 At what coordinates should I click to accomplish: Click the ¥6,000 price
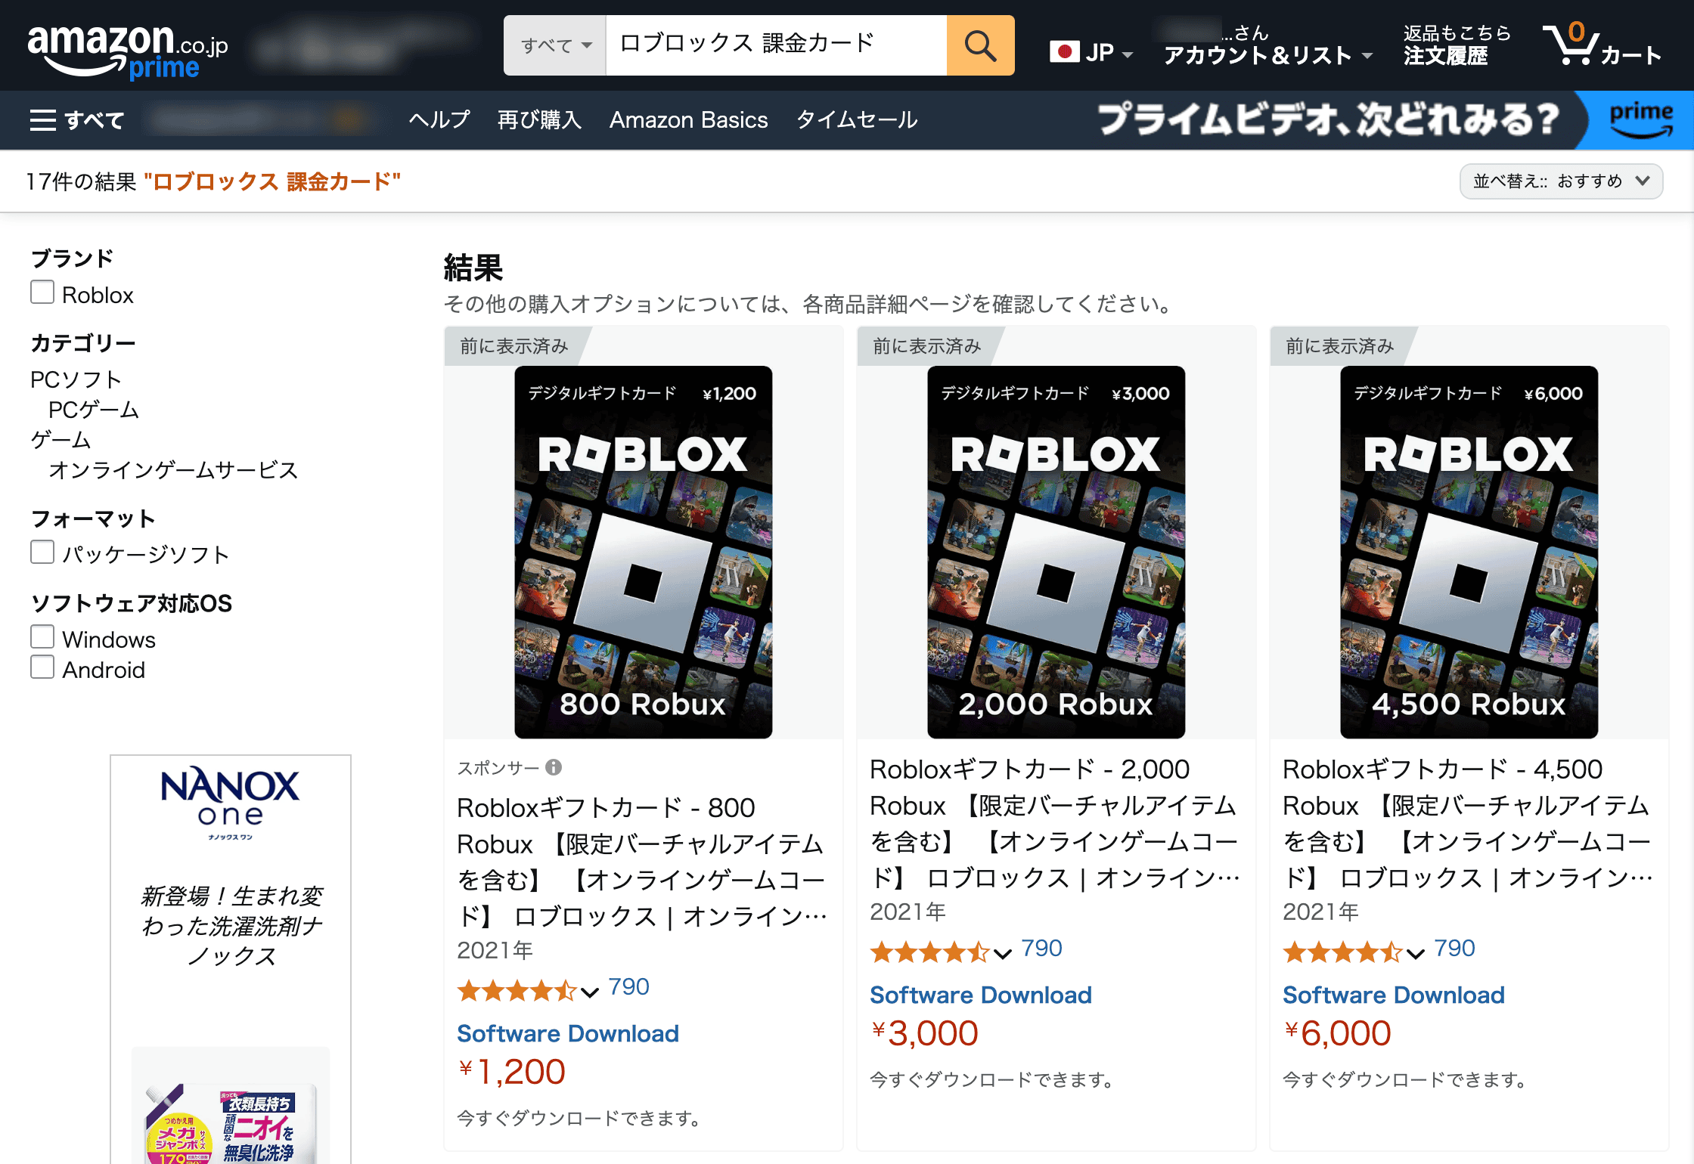[x=1338, y=1033]
